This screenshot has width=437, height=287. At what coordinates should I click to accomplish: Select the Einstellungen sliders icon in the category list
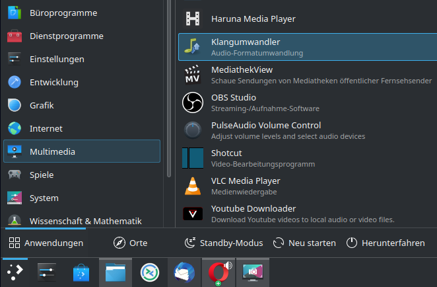(15, 60)
